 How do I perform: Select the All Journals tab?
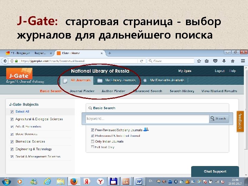coord(77,81)
